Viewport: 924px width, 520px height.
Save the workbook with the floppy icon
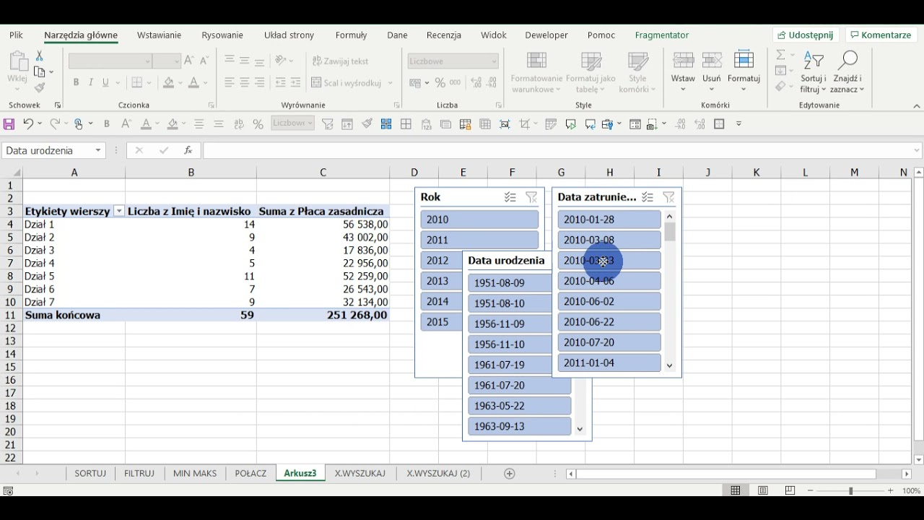[x=9, y=124]
